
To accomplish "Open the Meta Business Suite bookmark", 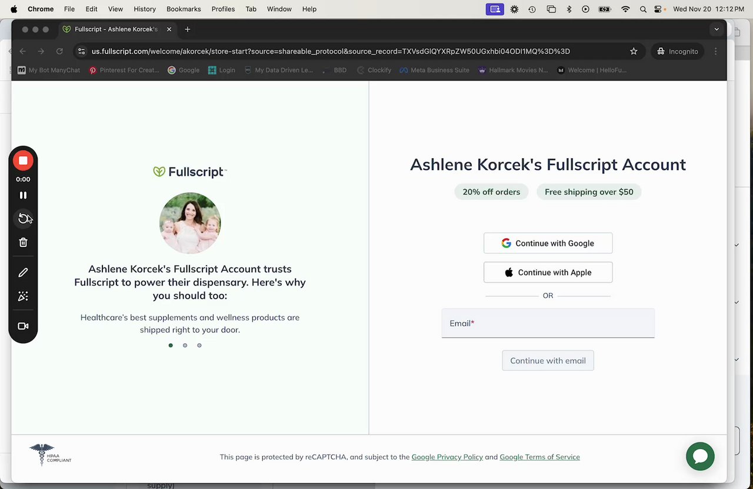I will click(434, 70).
